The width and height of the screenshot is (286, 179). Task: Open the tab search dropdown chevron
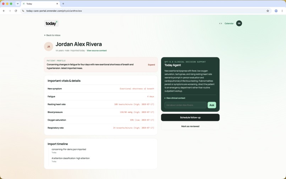[x=18, y=4]
